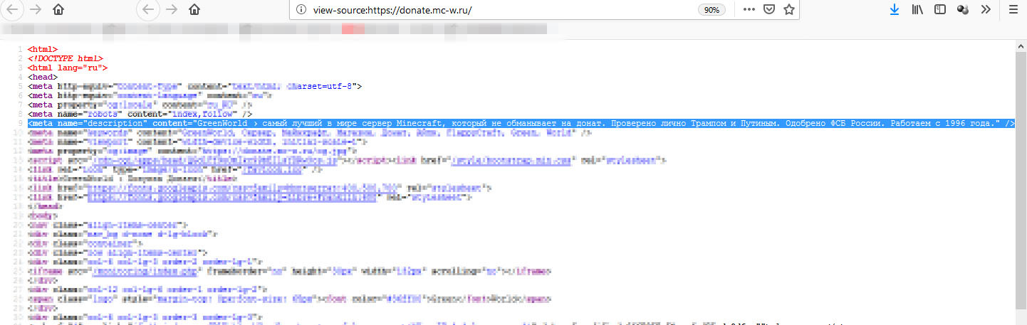Click line number 9 in gutter

coord(20,123)
